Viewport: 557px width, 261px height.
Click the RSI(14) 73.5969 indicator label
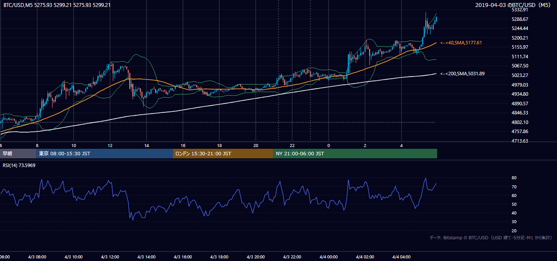(19, 165)
